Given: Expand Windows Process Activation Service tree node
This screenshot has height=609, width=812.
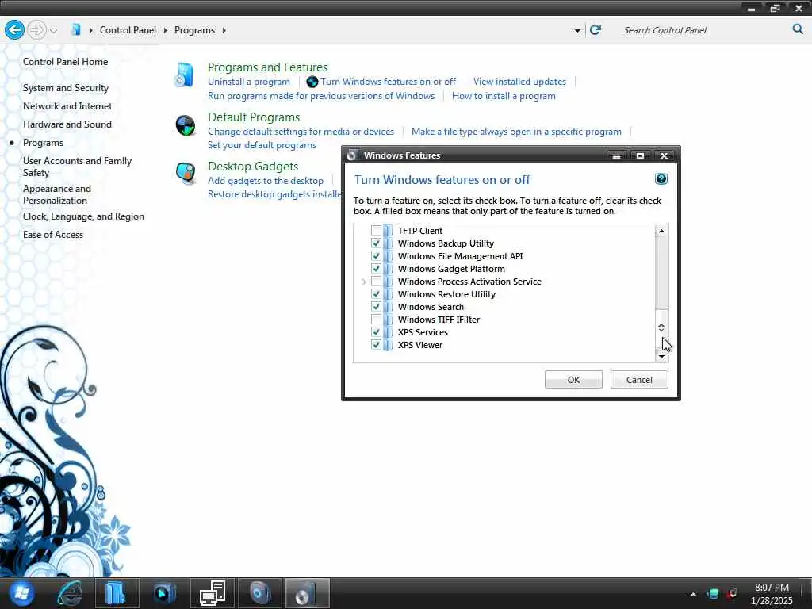Looking at the screenshot, I should point(363,282).
